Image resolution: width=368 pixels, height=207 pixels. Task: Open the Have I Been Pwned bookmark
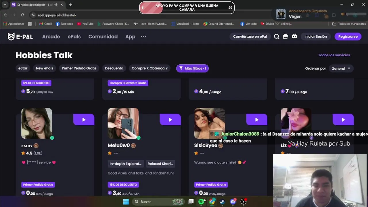(150, 24)
